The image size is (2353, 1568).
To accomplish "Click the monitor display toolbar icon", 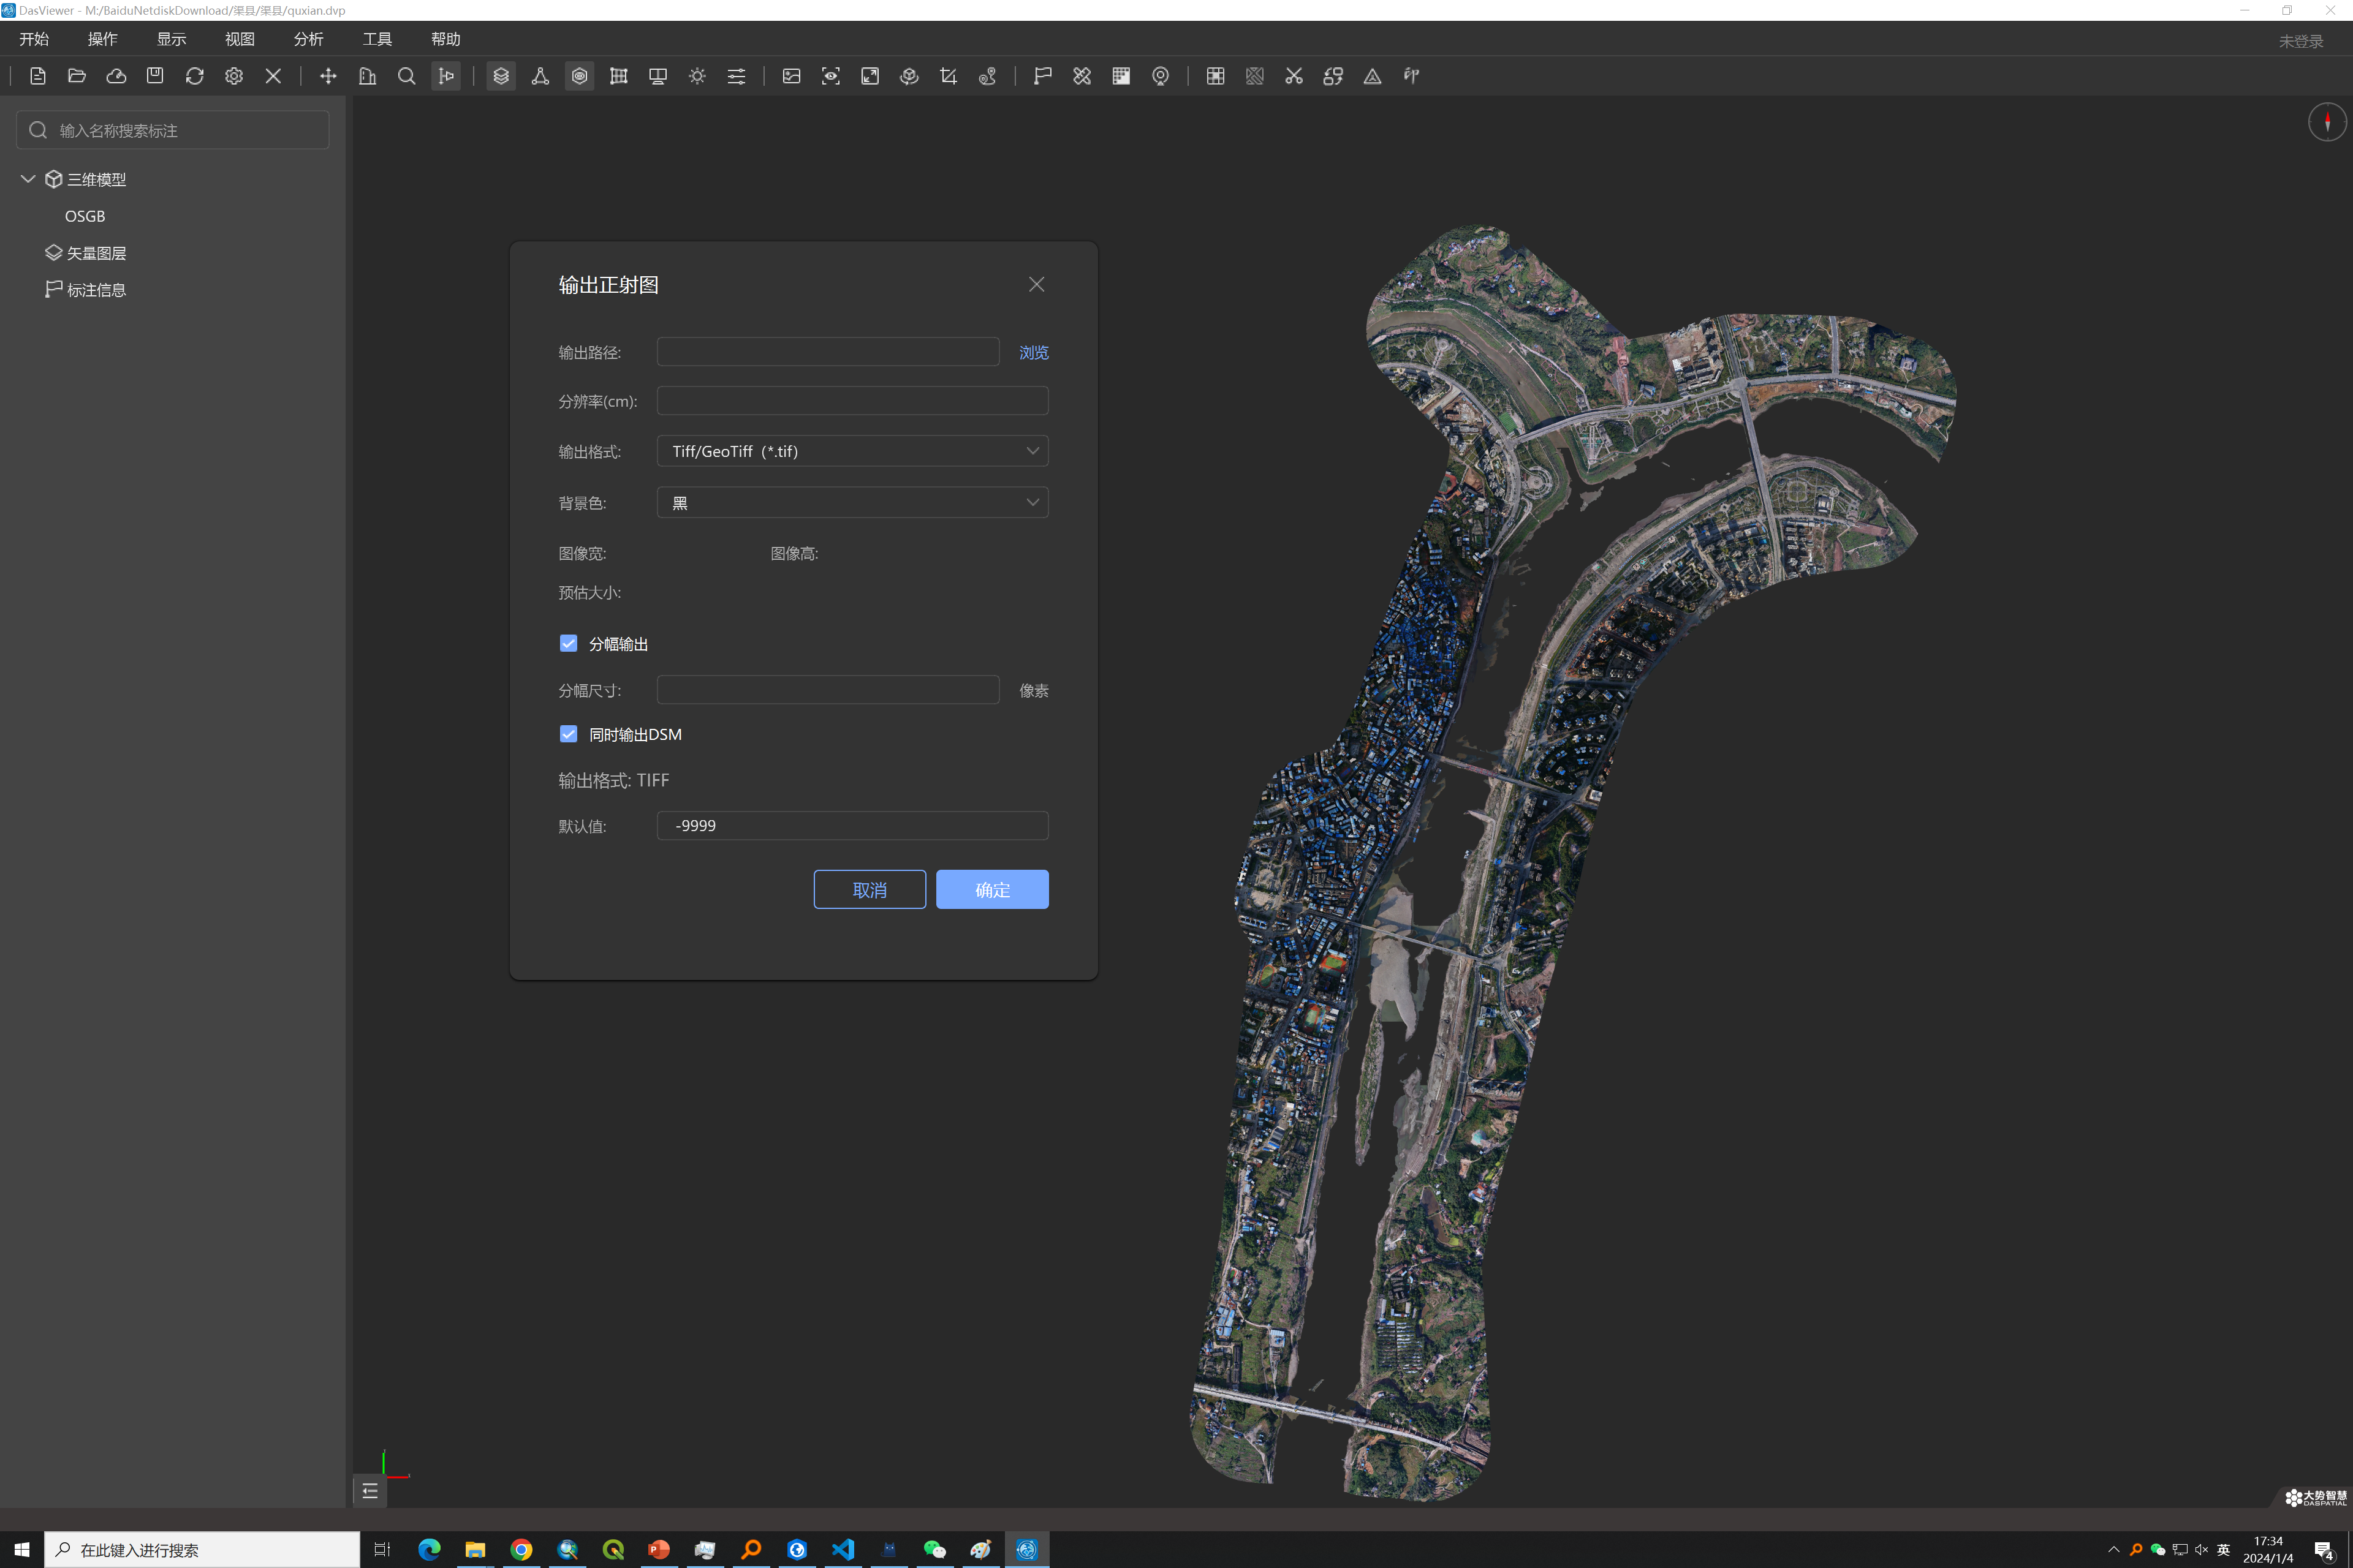I will pos(658,76).
